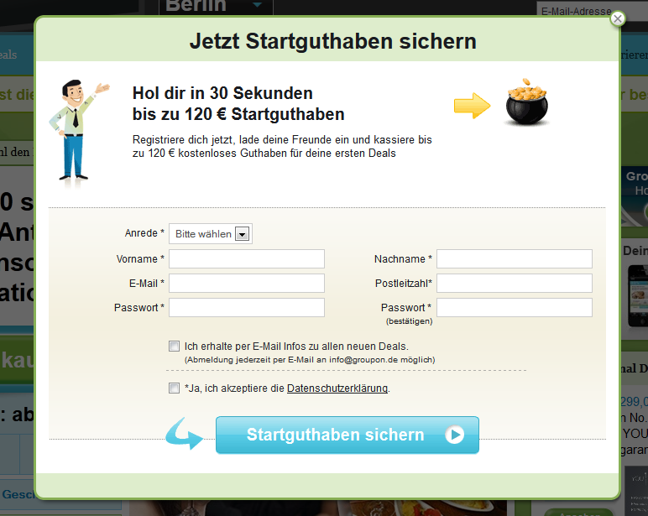This screenshot has width=648, height=516.
Task: Click the Anrede field label
Action: coord(144,233)
